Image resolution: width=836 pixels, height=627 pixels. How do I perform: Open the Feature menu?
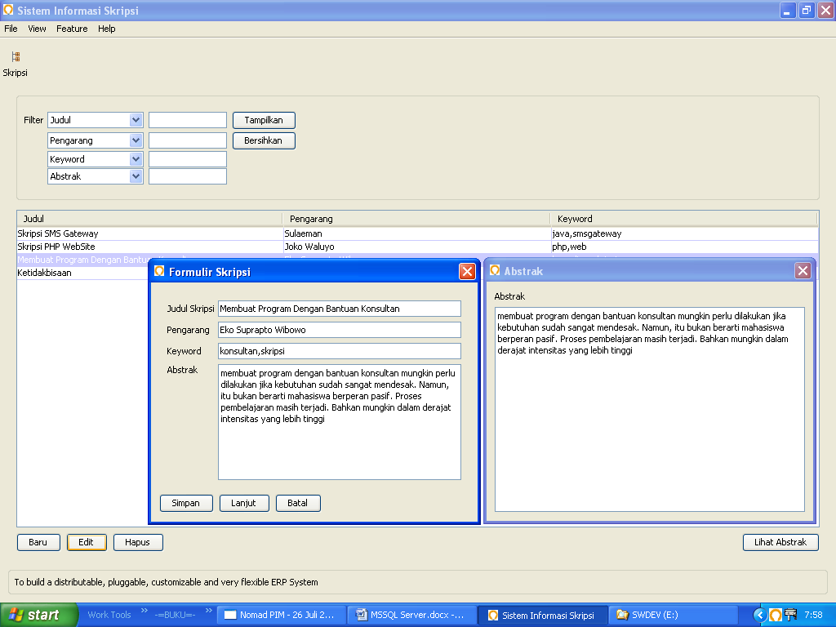72,29
